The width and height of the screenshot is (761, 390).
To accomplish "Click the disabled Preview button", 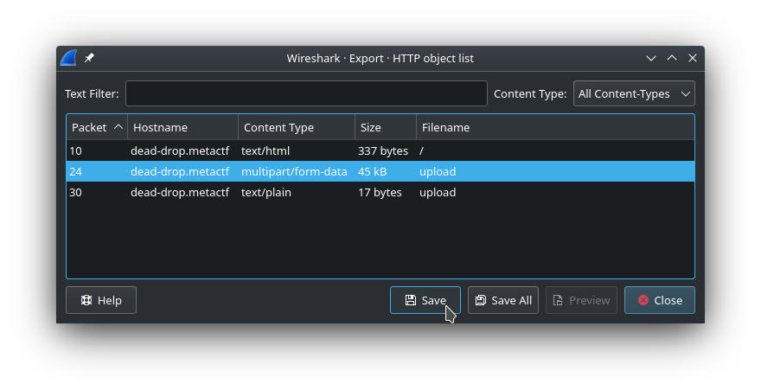I will (x=581, y=300).
